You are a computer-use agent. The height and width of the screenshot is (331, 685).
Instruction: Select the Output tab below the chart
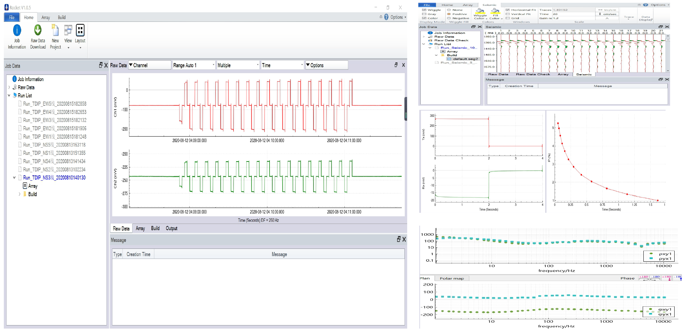point(171,228)
